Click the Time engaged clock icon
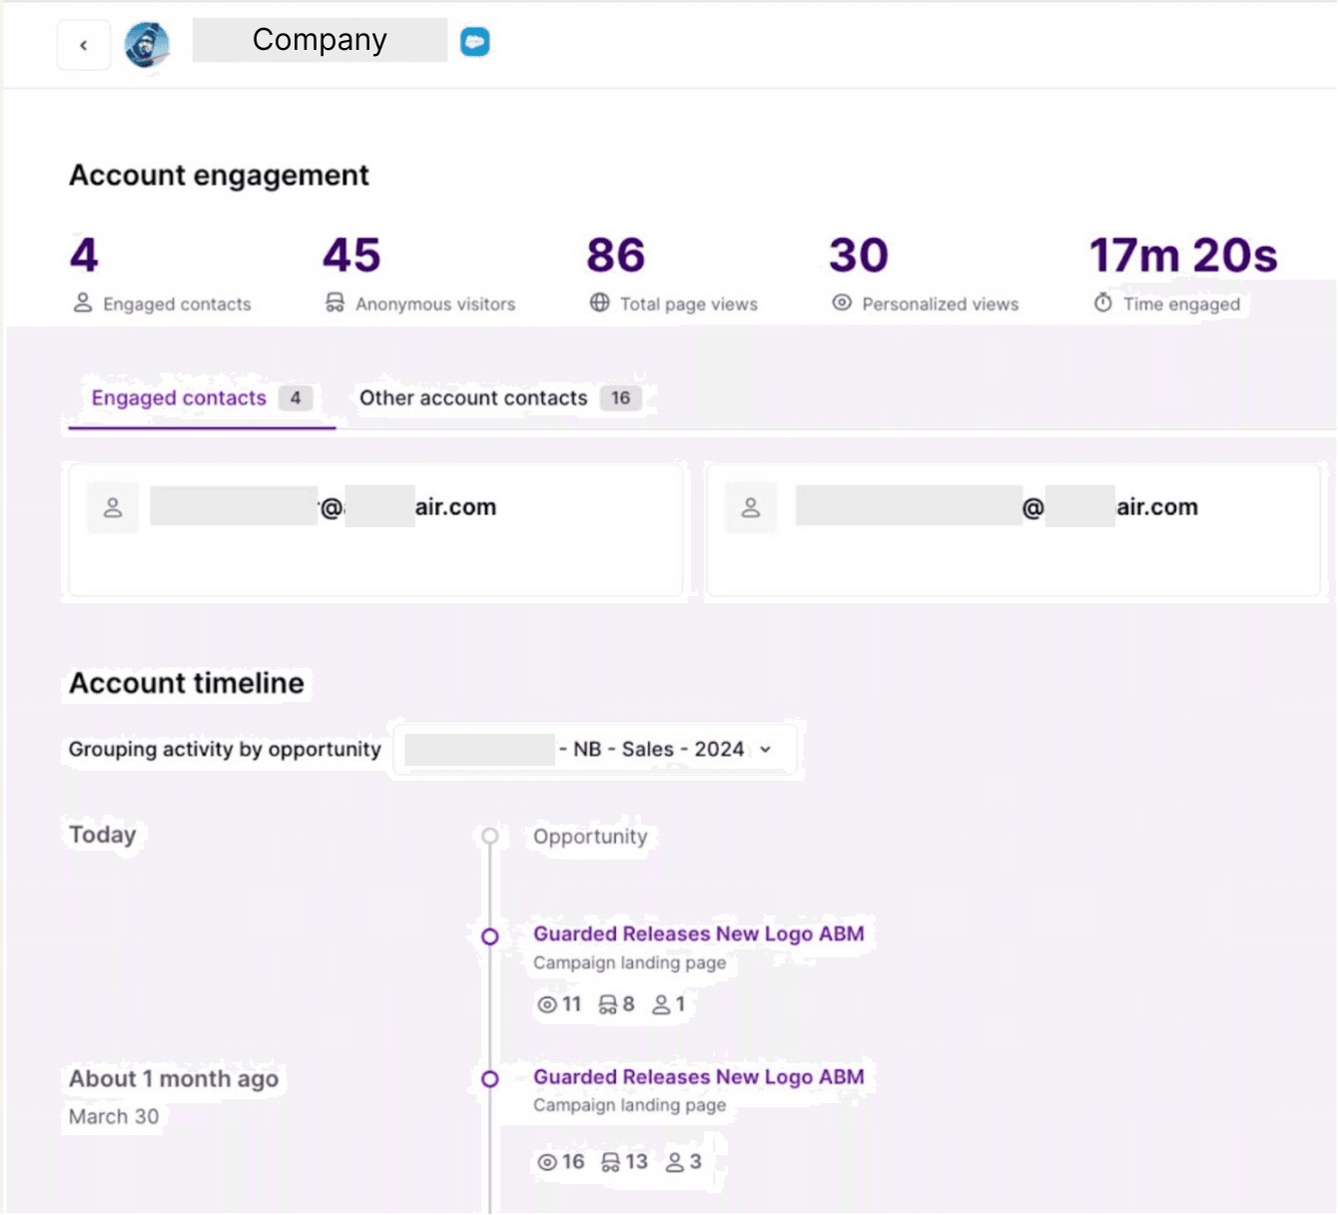 tap(1101, 302)
